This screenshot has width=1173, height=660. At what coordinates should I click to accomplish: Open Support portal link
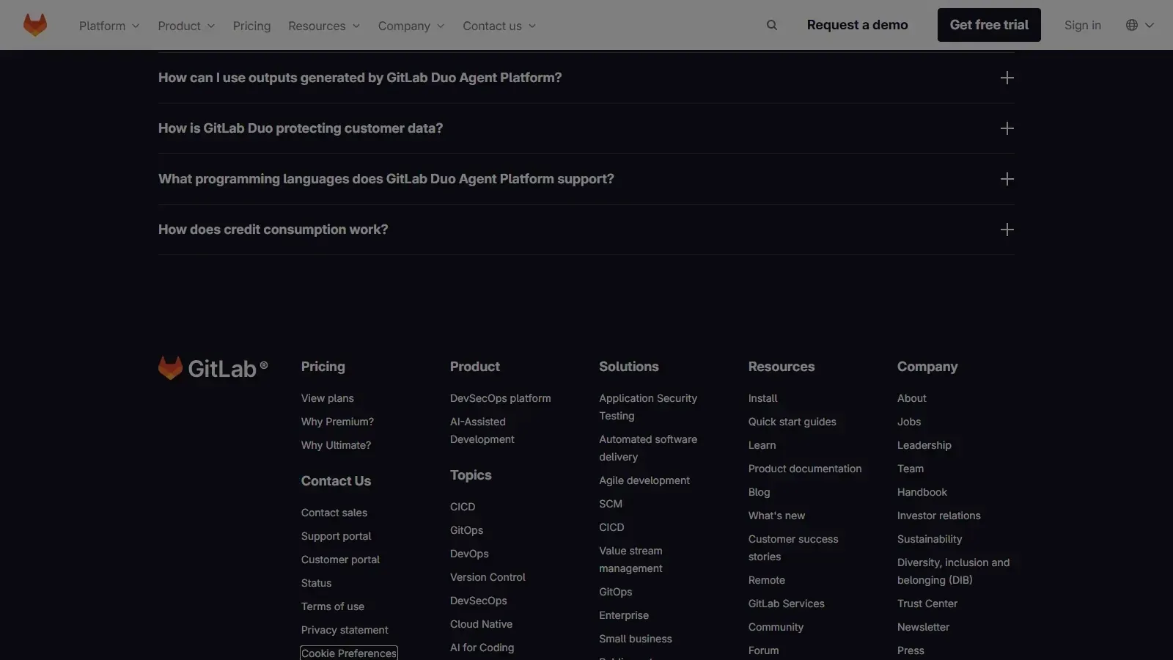click(x=336, y=536)
